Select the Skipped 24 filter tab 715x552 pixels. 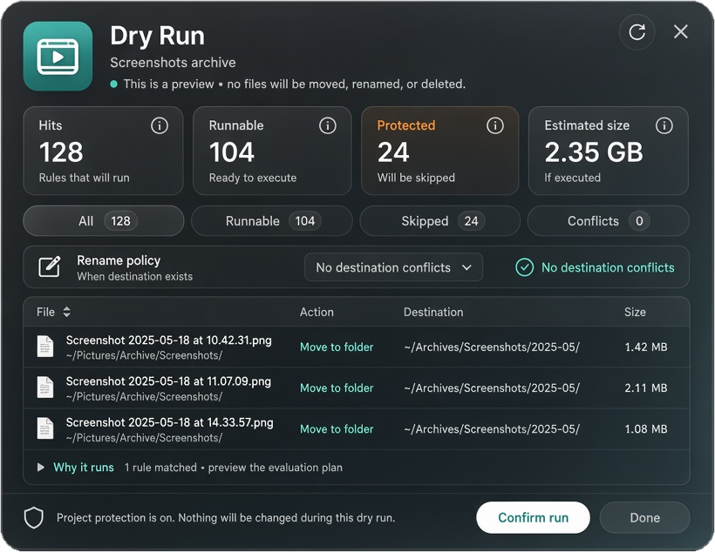click(440, 221)
